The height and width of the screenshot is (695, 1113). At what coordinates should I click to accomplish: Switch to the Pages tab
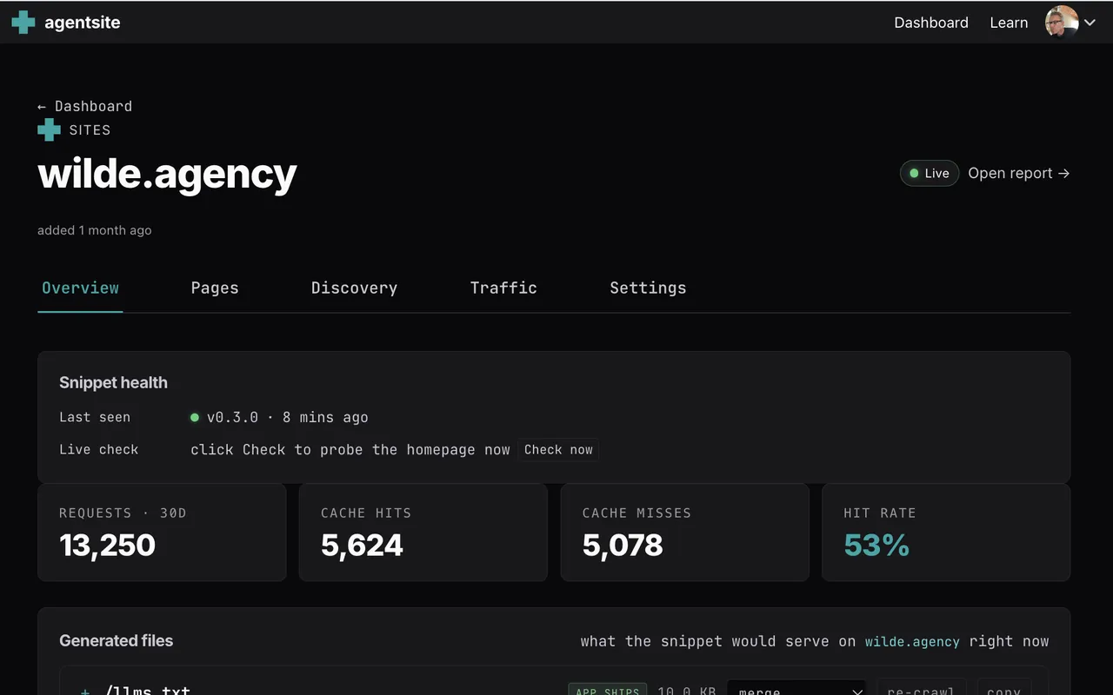[x=215, y=288]
